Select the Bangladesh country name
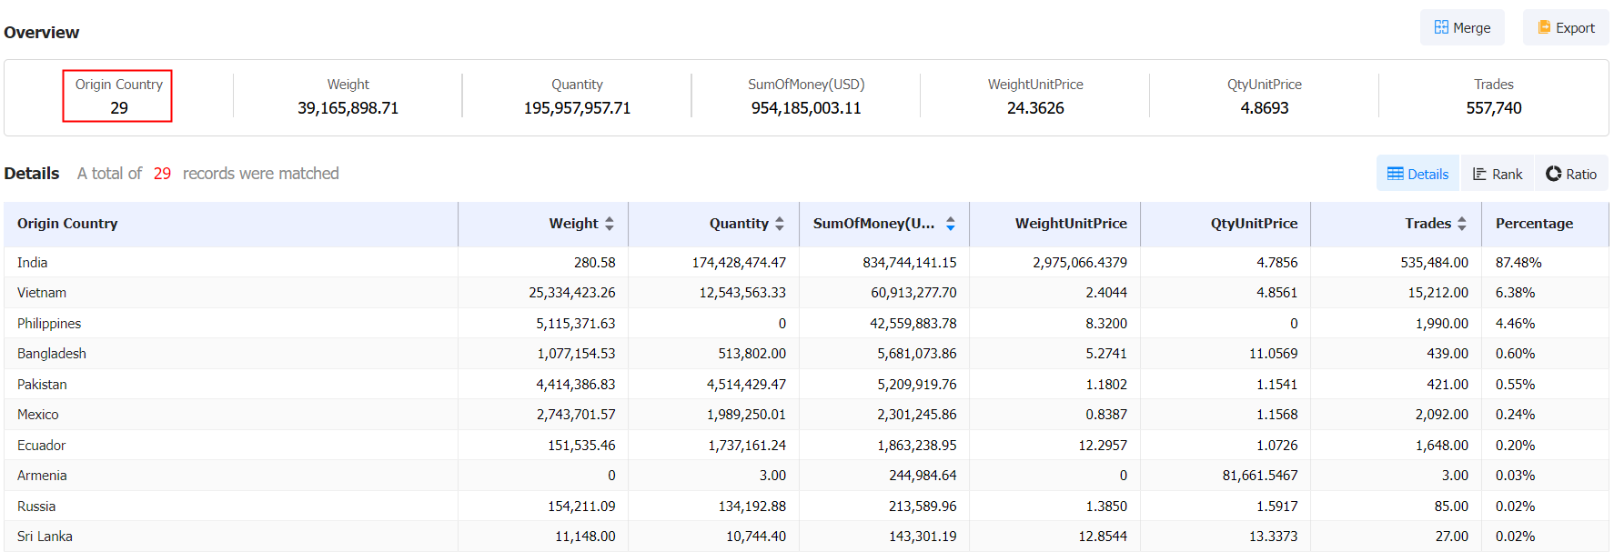This screenshot has width=1614, height=552. click(x=52, y=354)
